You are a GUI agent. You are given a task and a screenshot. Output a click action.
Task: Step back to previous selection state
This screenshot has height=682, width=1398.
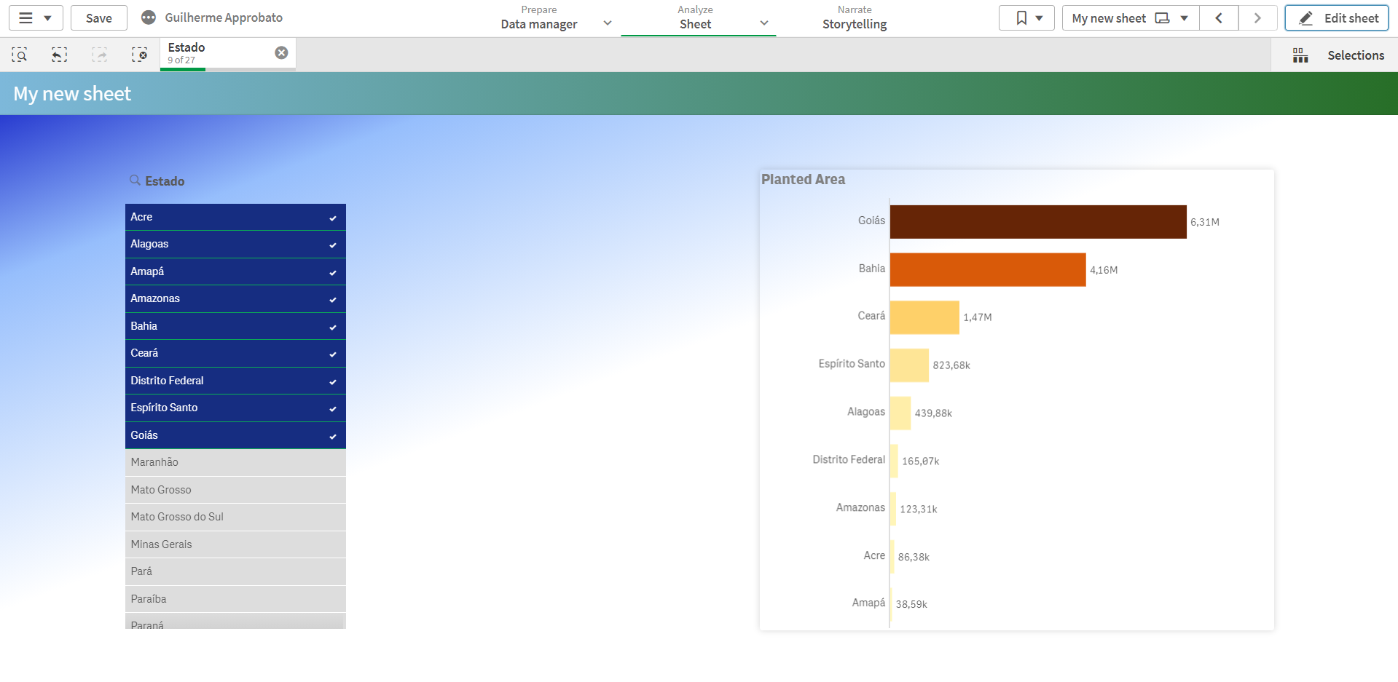pyautogui.click(x=59, y=54)
